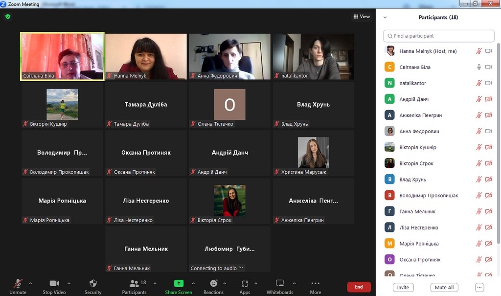Expand video options arrow beside Stop Video

click(x=68, y=283)
